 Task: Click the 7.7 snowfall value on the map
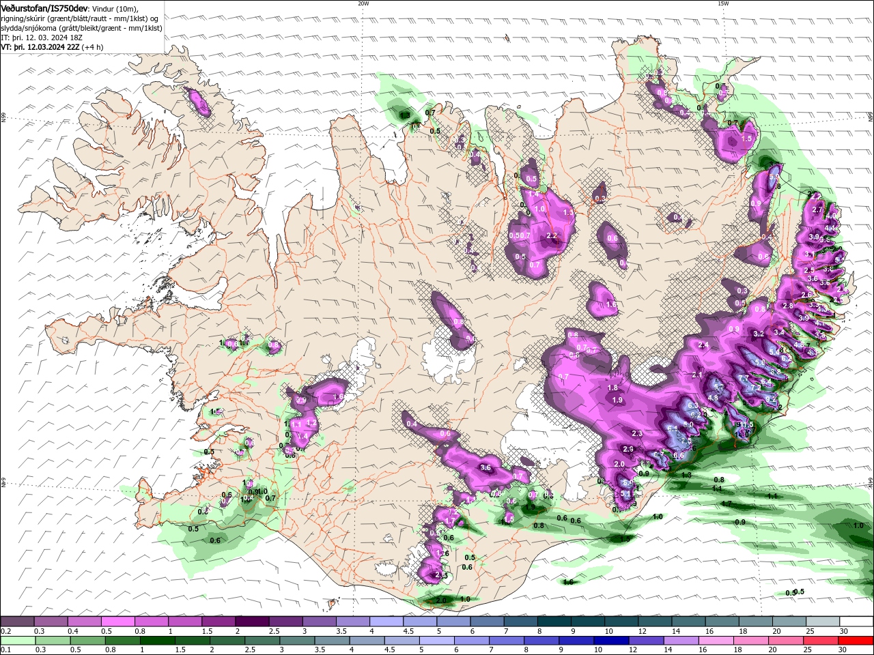[744, 378]
